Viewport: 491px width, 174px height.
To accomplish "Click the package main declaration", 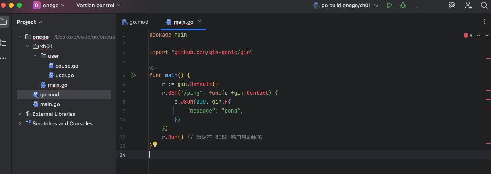I will 168,35.
